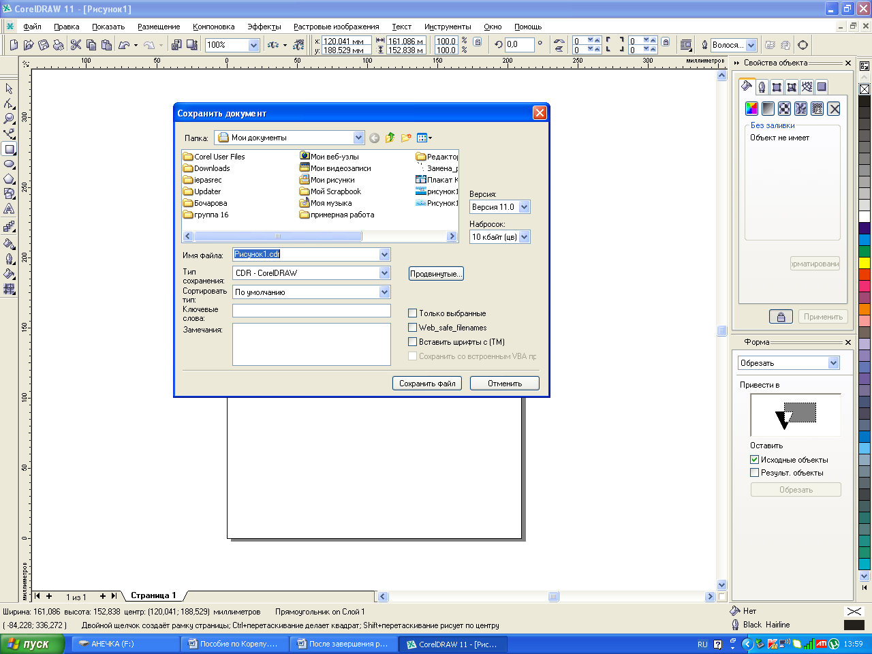The height and width of the screenshot is (654, 872).
Task: Select the Ellipse tool
Action: tap(9, 164)
